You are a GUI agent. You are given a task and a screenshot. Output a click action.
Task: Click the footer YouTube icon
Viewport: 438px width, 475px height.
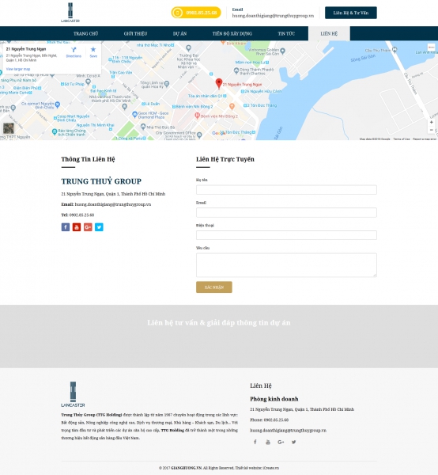click(x=268, y=442)
